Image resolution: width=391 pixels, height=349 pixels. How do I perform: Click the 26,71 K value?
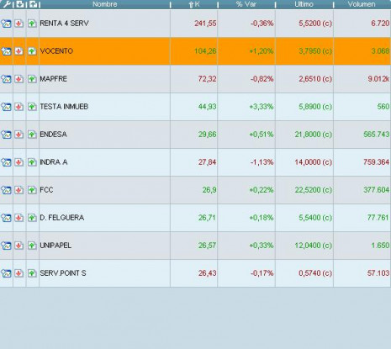point(208,218)
